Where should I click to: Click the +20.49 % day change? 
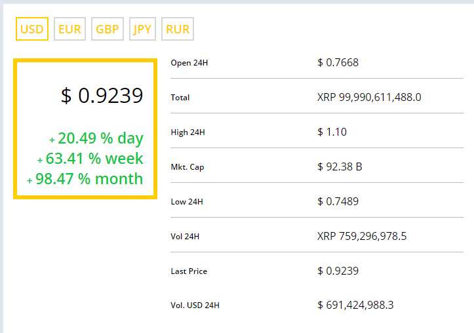[x=96, y=138]
